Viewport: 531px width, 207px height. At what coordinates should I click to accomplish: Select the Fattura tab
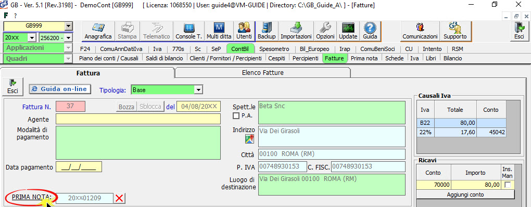tap(88, 73)
